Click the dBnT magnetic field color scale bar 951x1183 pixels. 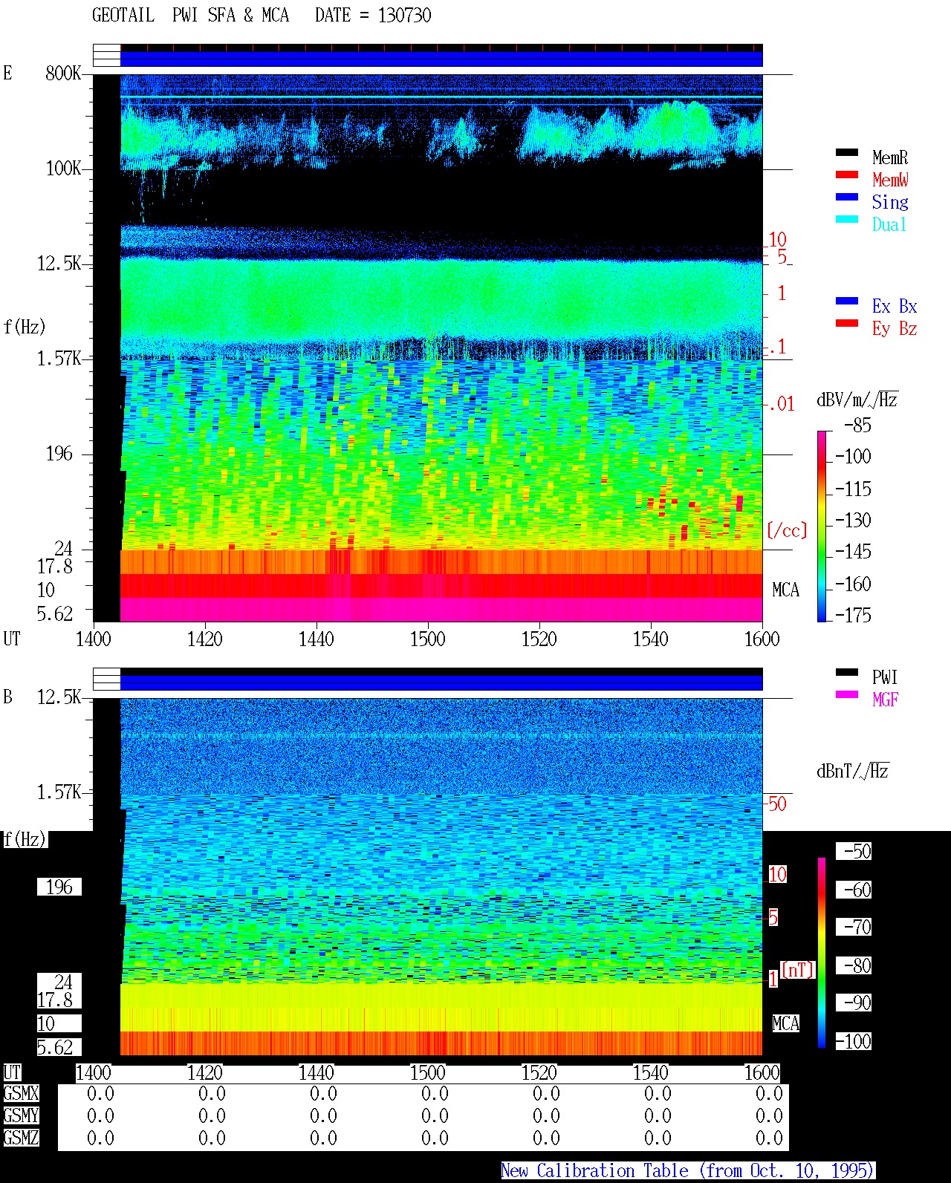[x=822, y=953]
